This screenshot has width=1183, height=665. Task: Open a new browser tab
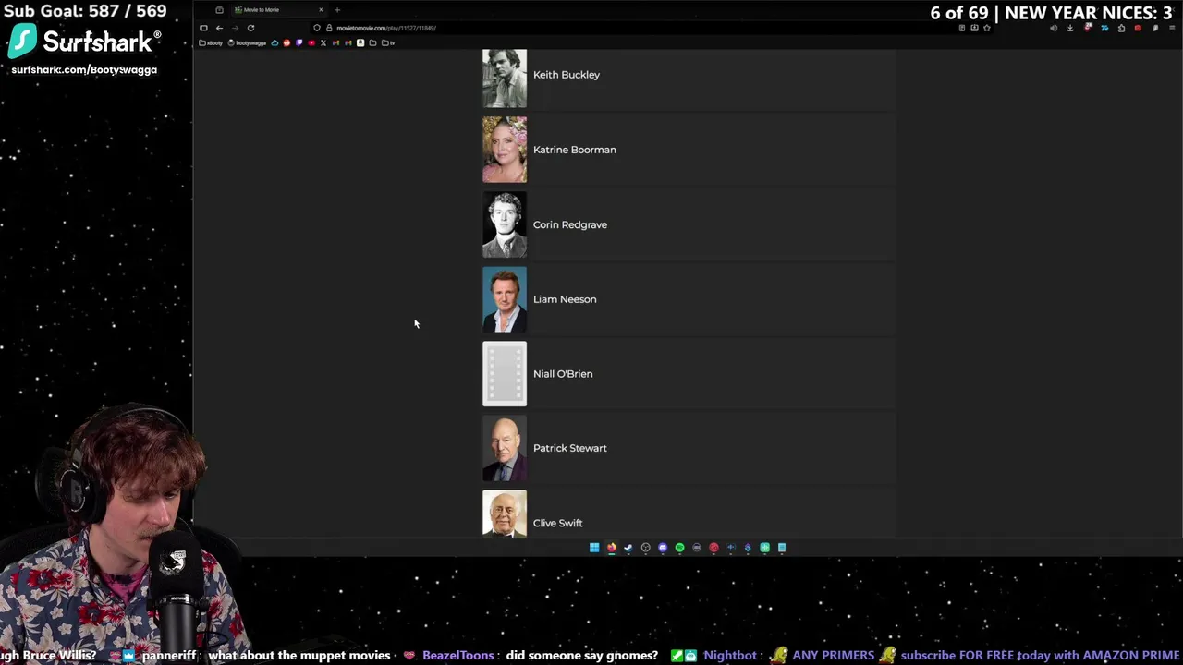tap(337, 10)
